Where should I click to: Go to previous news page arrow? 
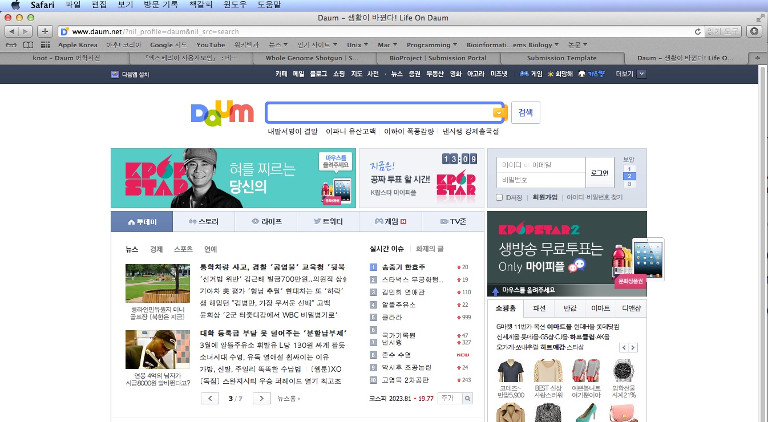click(x=210, y=398)
